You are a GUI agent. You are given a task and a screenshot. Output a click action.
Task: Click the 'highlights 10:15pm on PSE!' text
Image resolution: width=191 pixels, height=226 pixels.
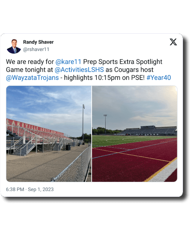[104, 78]
